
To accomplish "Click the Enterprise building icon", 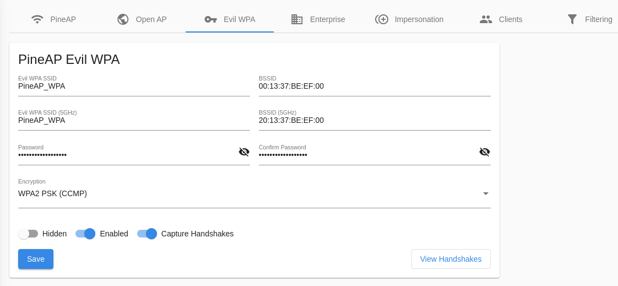I will tap(297, 19).
